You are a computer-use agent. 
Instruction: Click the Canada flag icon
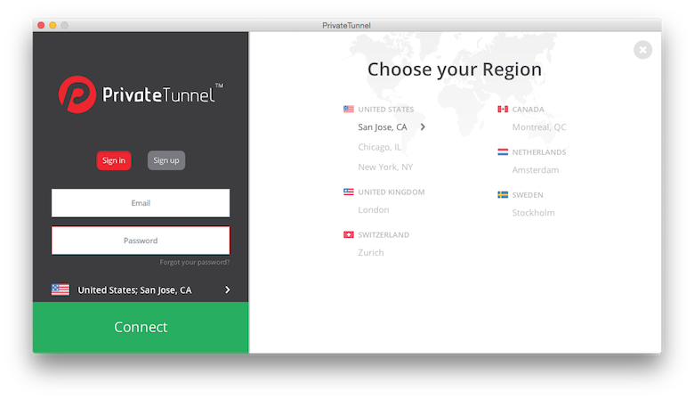pos(503,109)
